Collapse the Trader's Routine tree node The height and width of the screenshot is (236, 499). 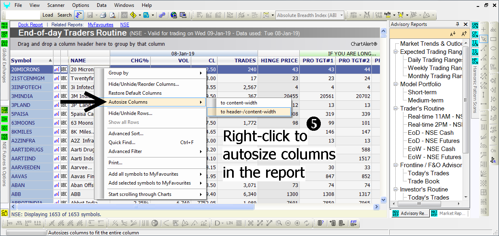pyautogui.click(x=395, y=108)
